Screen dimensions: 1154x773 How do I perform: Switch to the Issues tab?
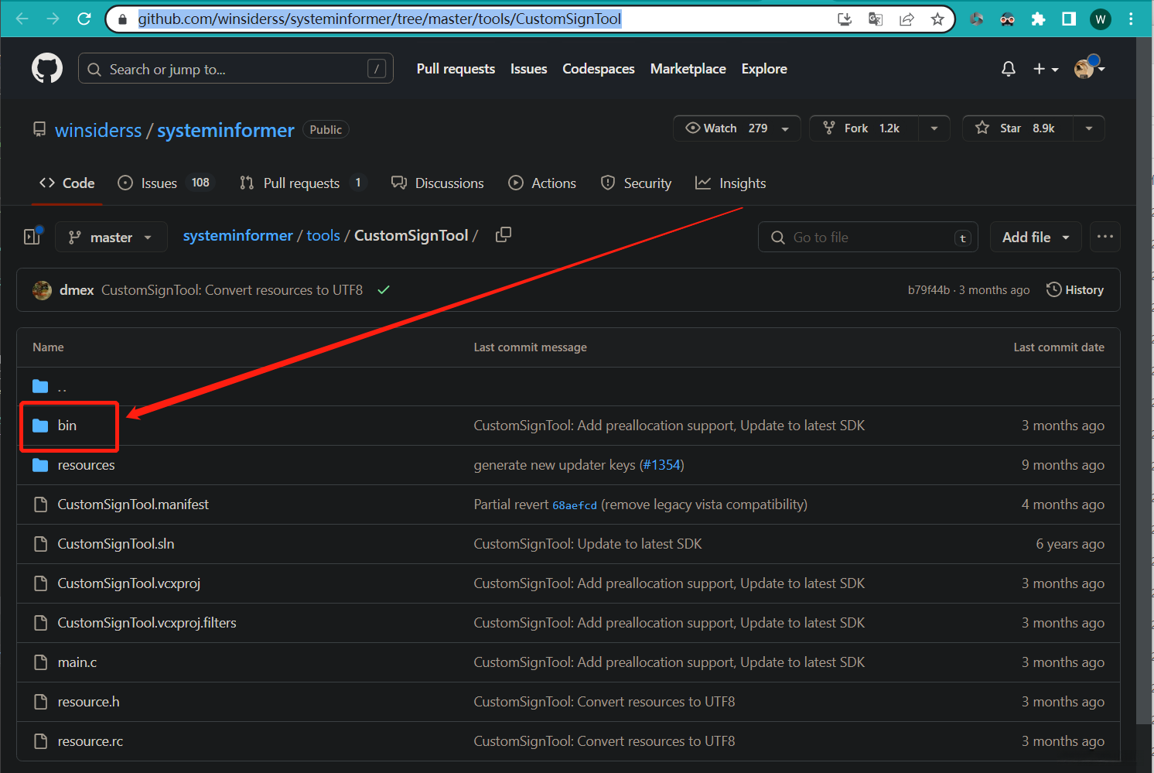159,183
